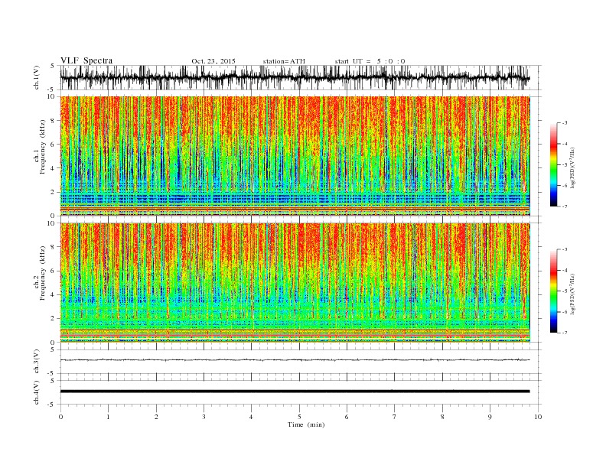Click the ch.1 'log(PSD)(V²/Hz)' colorbar label
606x468 pixels.
coord(572,167)
